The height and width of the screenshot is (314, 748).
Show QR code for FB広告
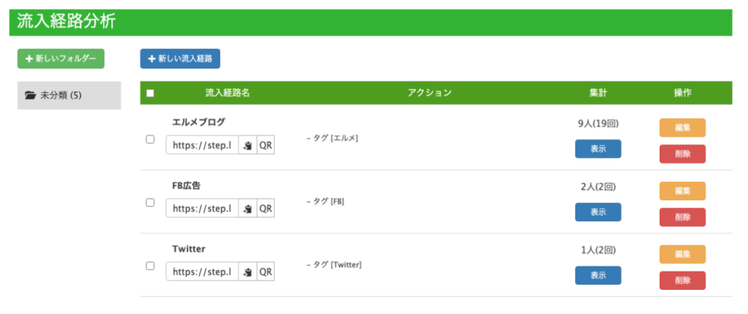[x=266, y=209]
